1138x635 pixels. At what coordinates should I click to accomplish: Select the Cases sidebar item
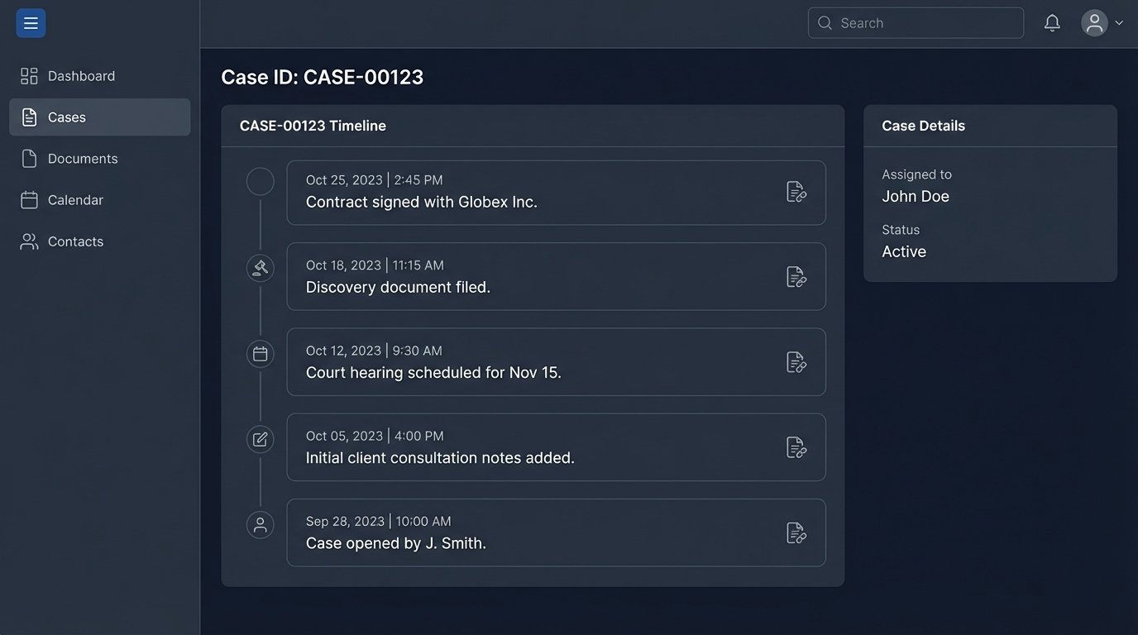click(x=67, y=117)
